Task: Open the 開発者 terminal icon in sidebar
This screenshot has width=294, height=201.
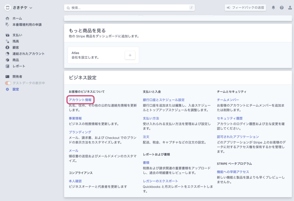Action: click(7, 77)
